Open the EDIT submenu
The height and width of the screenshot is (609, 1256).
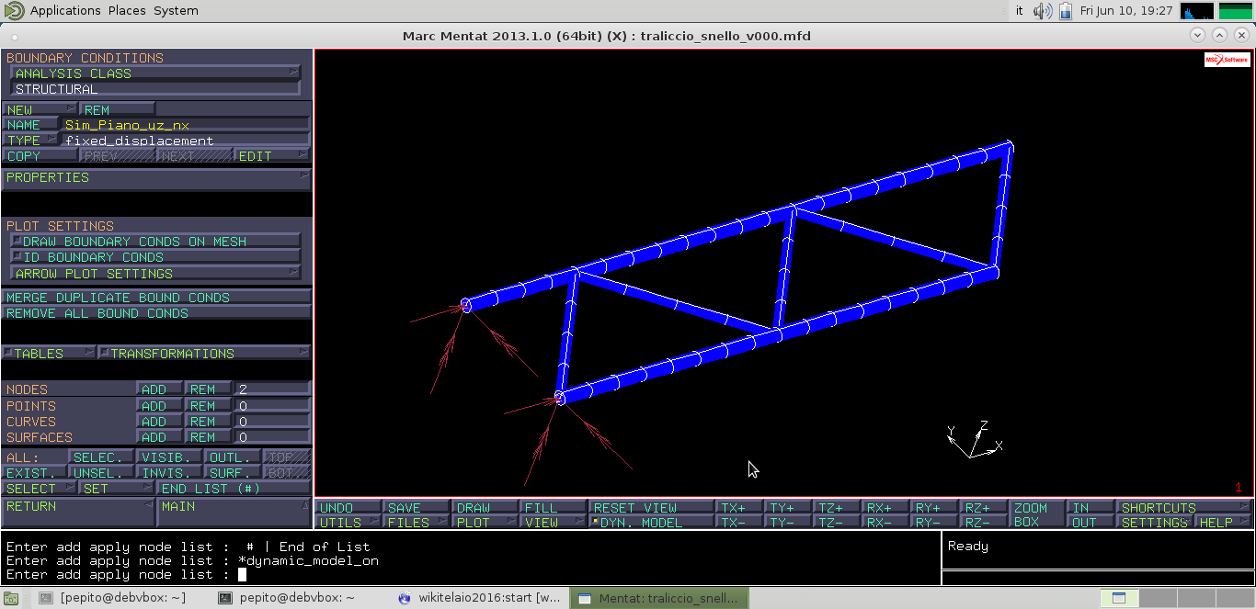pyautogui.click(x=272, y=156)
